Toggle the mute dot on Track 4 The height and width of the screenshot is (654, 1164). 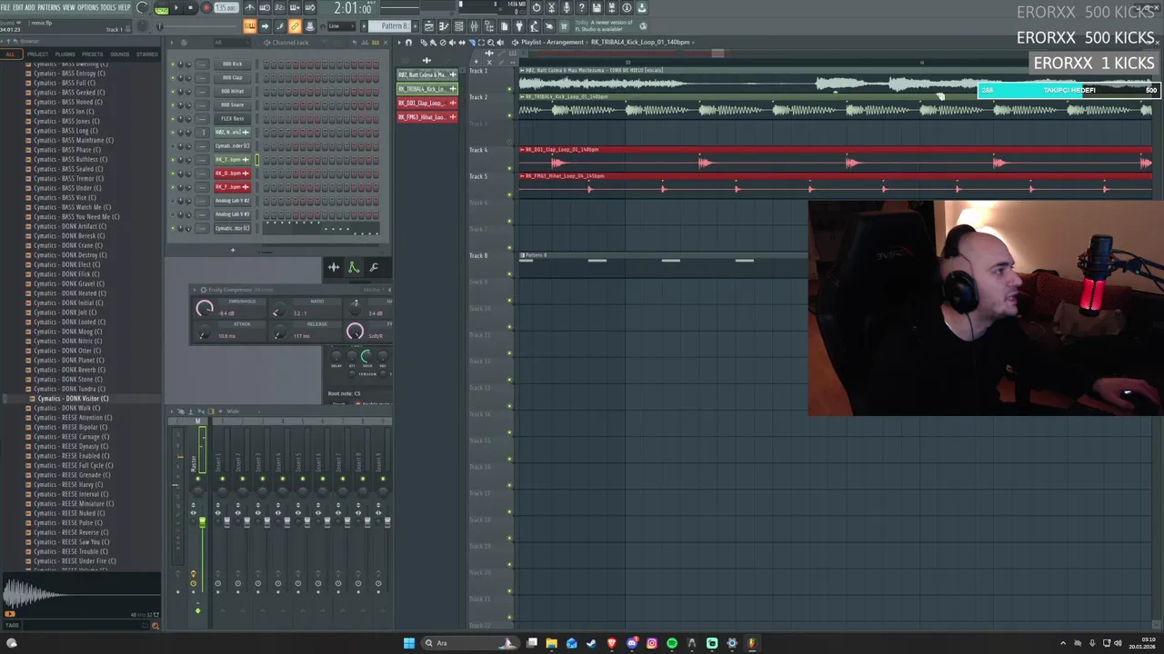(x=509, y=169)
